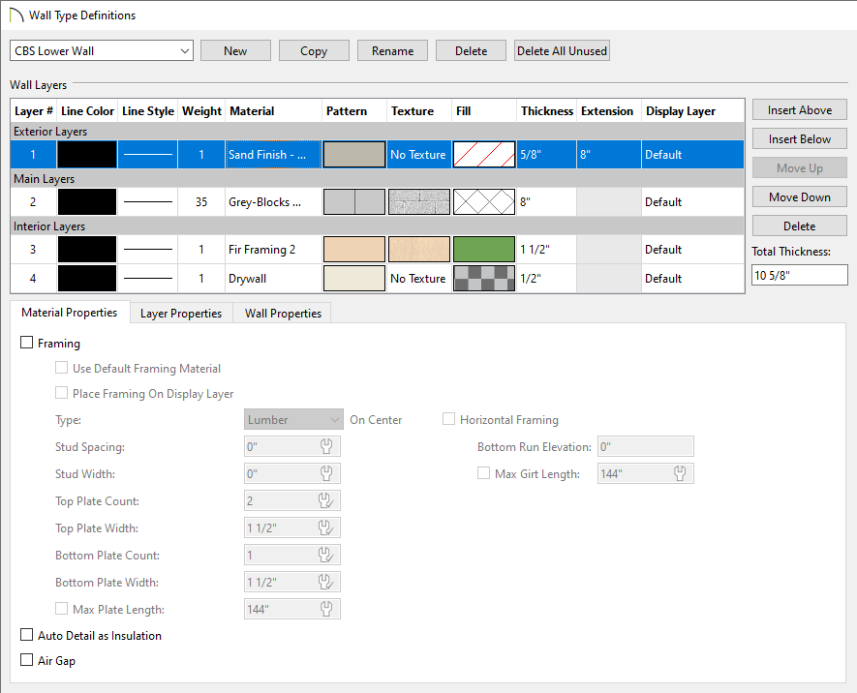Enable Auto Detail as Insulation
The width and height of the screenshot is (857, 693).
pyautogui.click(x=26, y=635)
